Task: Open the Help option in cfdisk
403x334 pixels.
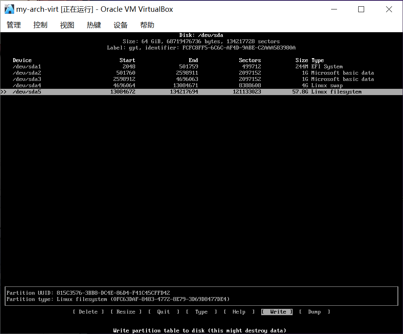Action: point(239,312)
